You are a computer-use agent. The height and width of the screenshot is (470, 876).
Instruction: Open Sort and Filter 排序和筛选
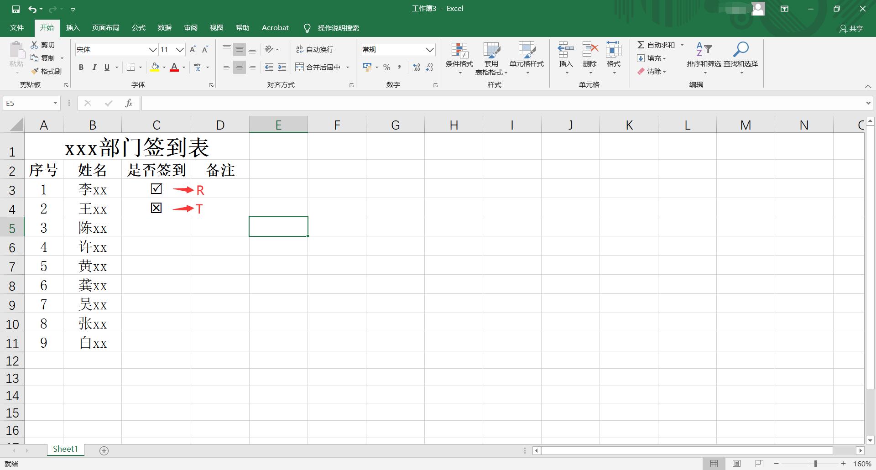pos(704,58)
